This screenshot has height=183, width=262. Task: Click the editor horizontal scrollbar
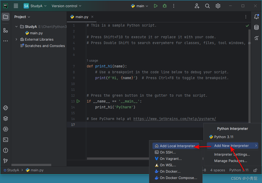(118, 159)
